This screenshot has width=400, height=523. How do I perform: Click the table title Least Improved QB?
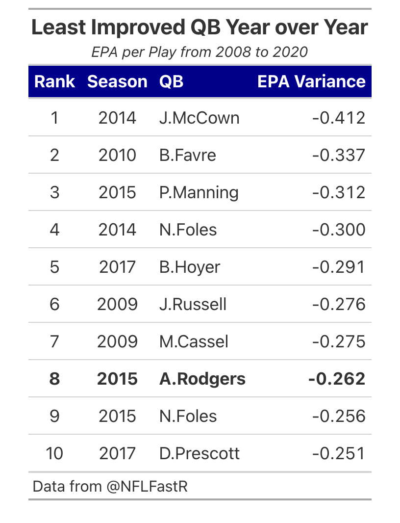[200, 27]
